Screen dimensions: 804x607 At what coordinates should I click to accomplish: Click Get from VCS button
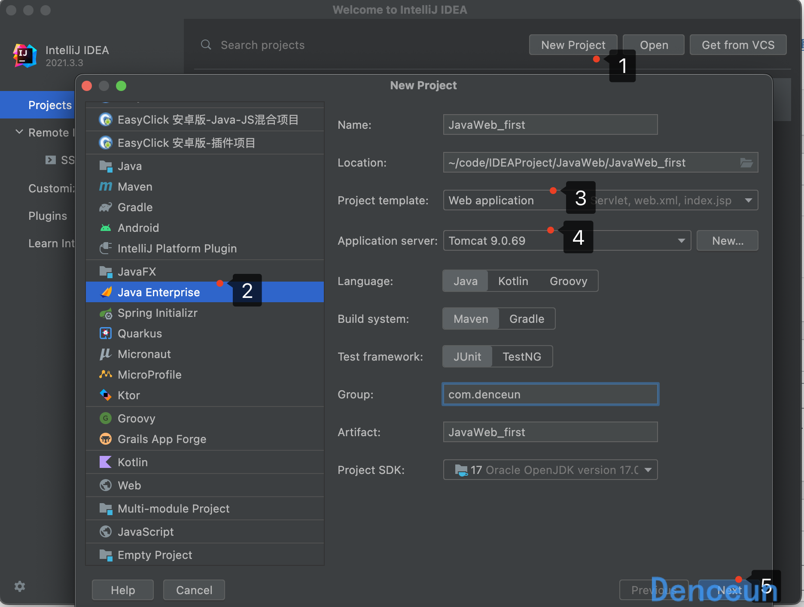pyautogui.click(x=738, y=45)
